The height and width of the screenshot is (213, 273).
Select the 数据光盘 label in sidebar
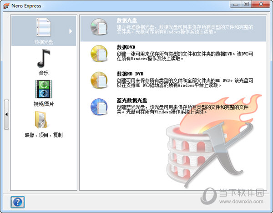click(44, 42)
